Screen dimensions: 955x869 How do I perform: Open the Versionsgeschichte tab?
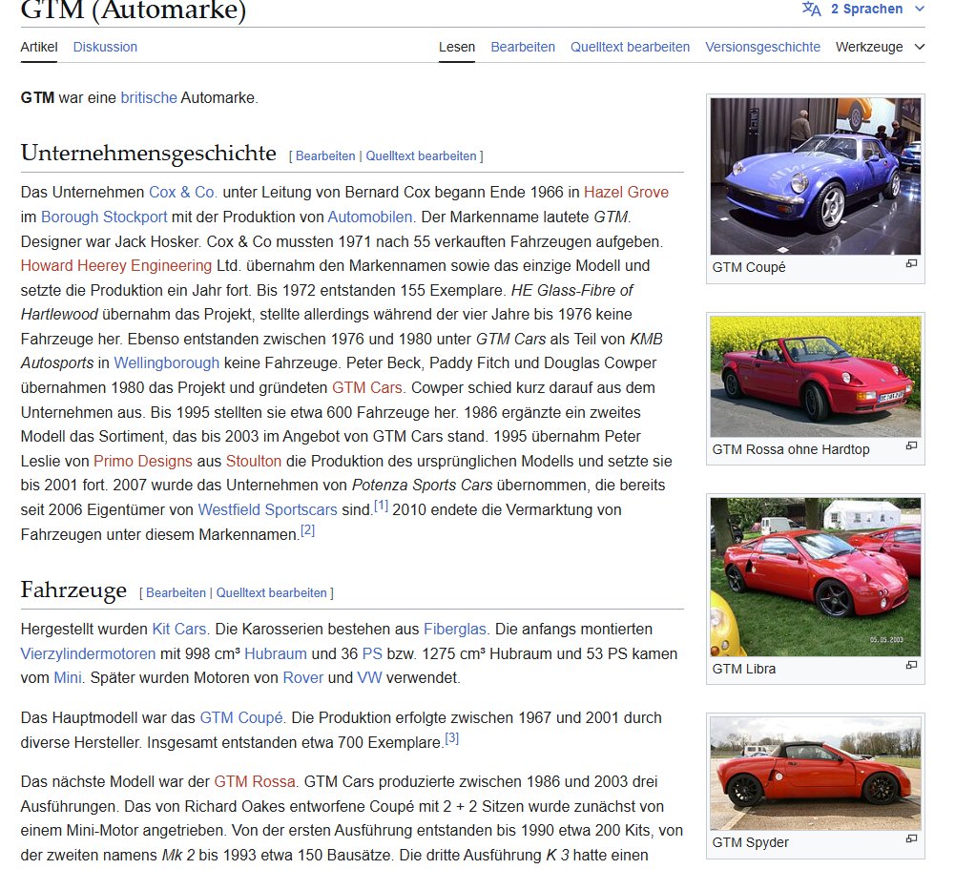click(x=762, y=47)
